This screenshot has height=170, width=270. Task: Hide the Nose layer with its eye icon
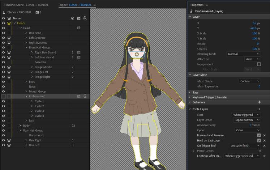click(3, 87)
